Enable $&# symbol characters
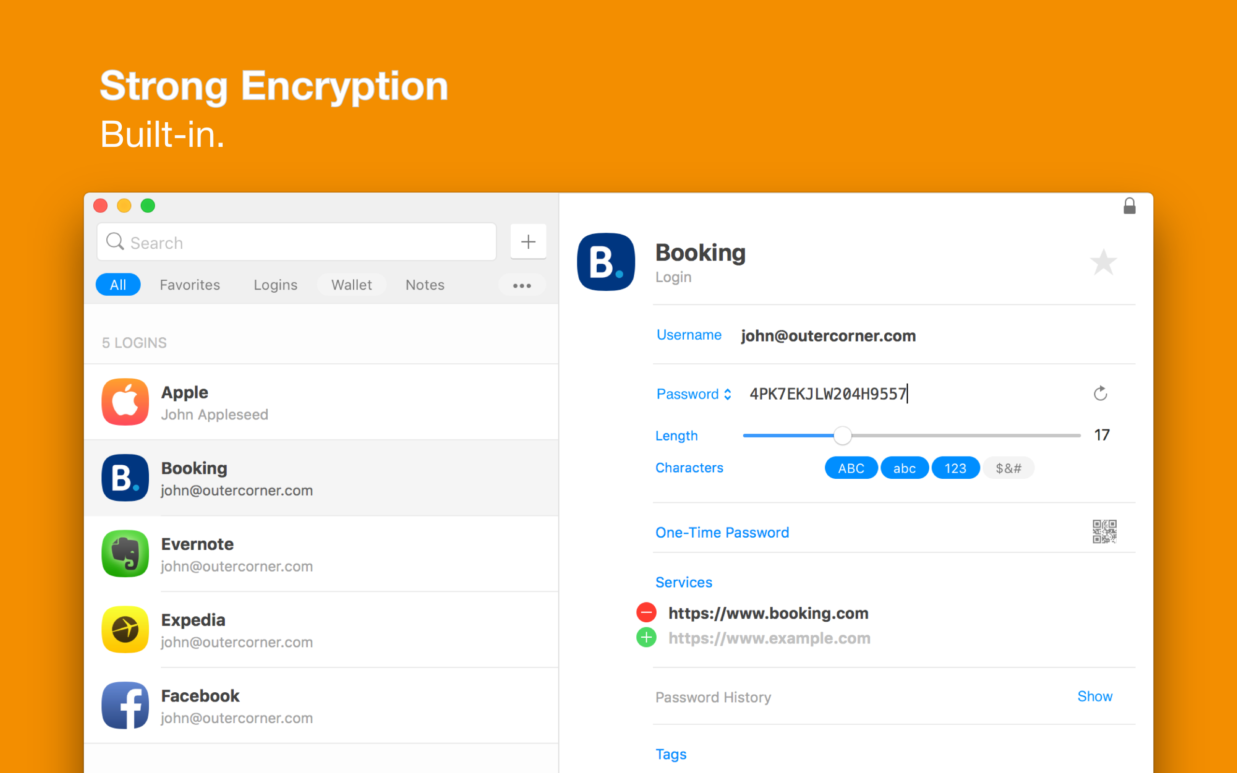Image resolution: width=1237 pixels, height=773 pixels. click(1008, 468)
